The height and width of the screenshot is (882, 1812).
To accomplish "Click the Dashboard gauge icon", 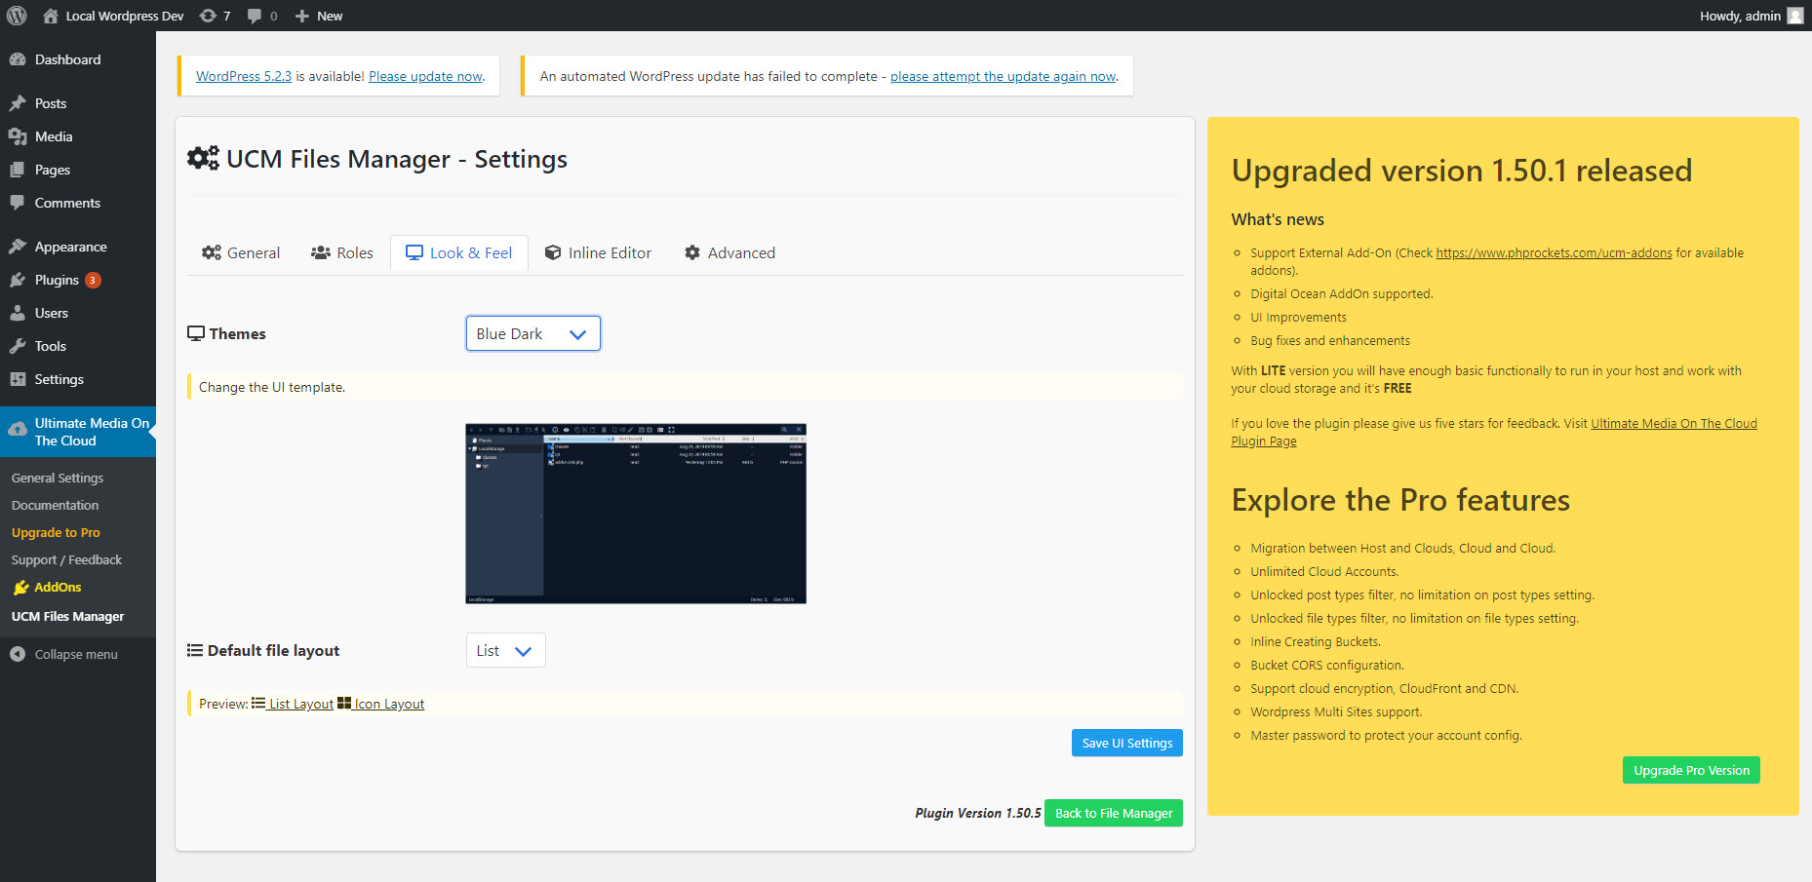I will [x=18, y=59].
